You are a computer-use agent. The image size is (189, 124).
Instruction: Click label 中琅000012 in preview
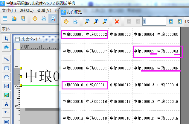[120, 85]
